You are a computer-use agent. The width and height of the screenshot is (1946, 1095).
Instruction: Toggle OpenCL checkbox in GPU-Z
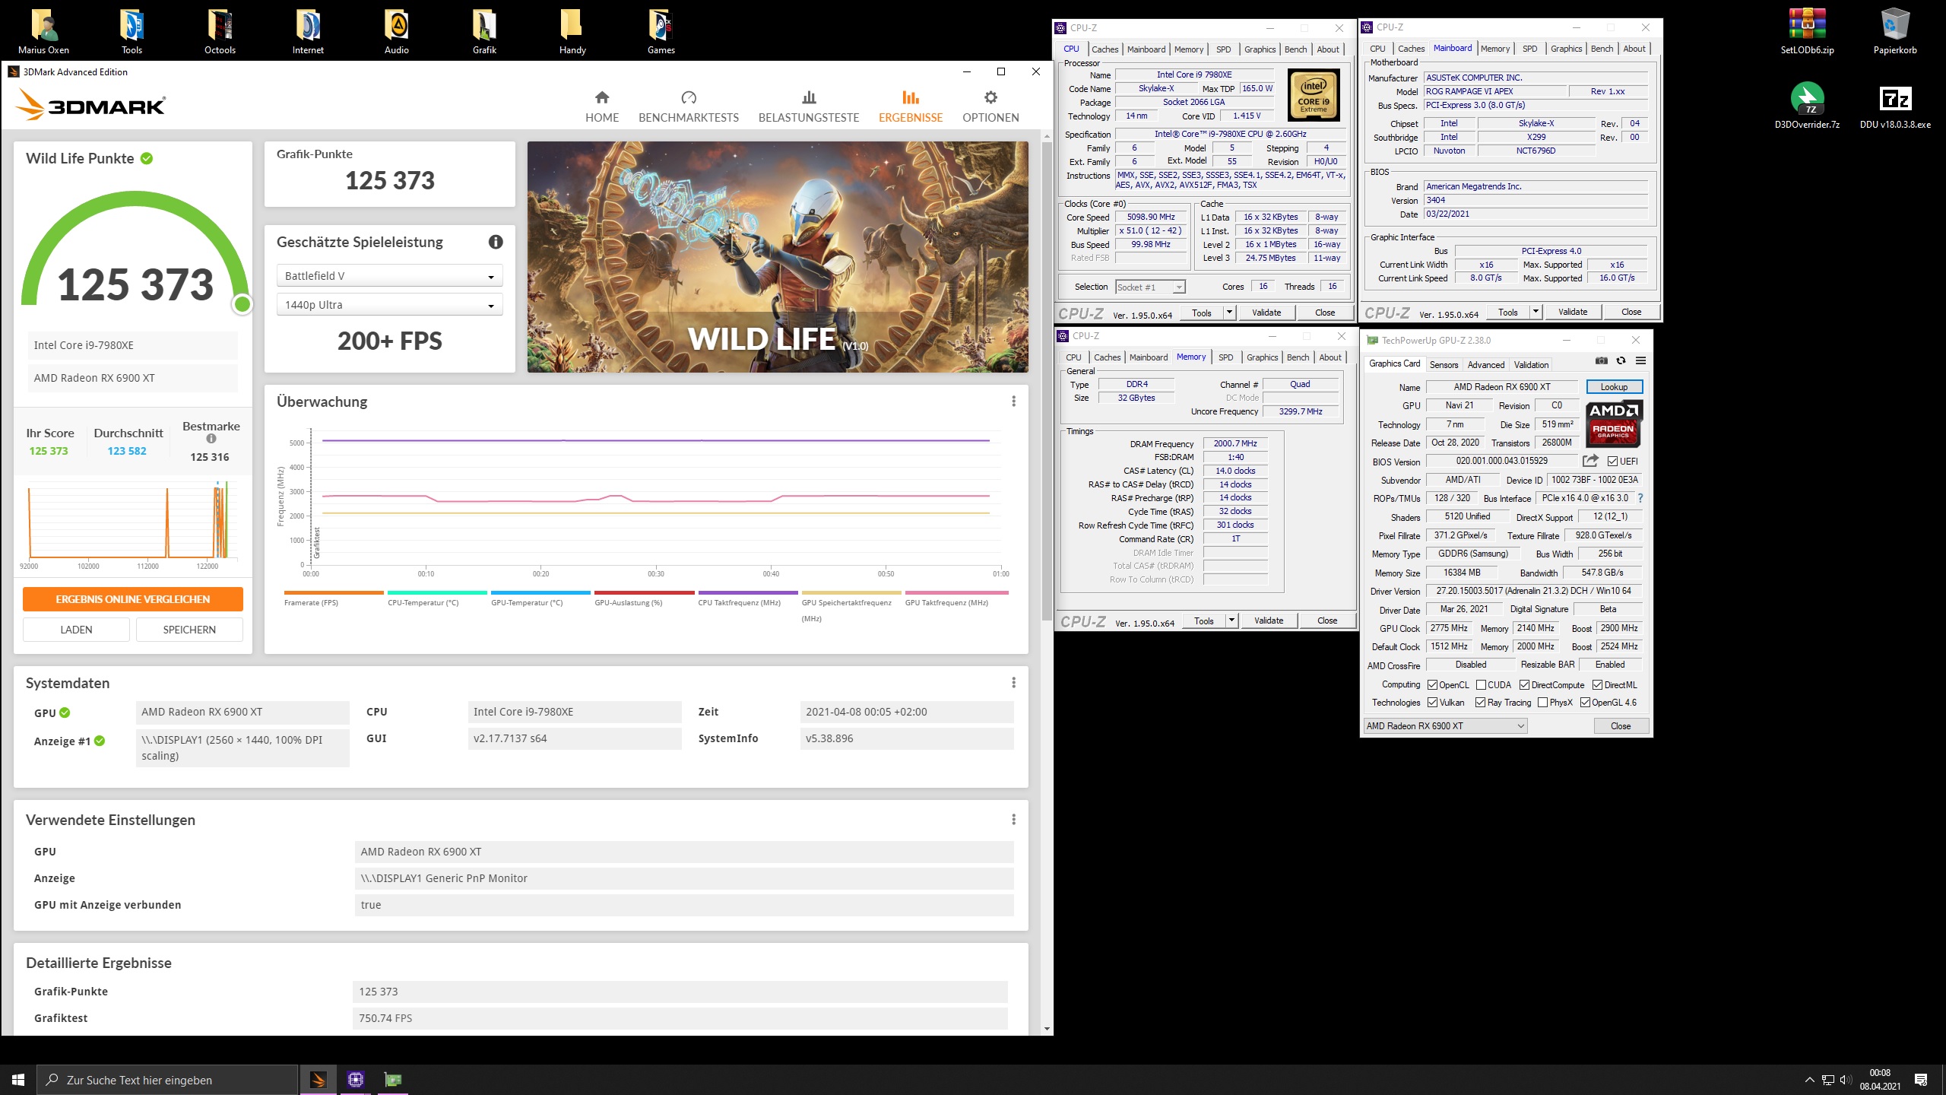[x=1432, y=685]
